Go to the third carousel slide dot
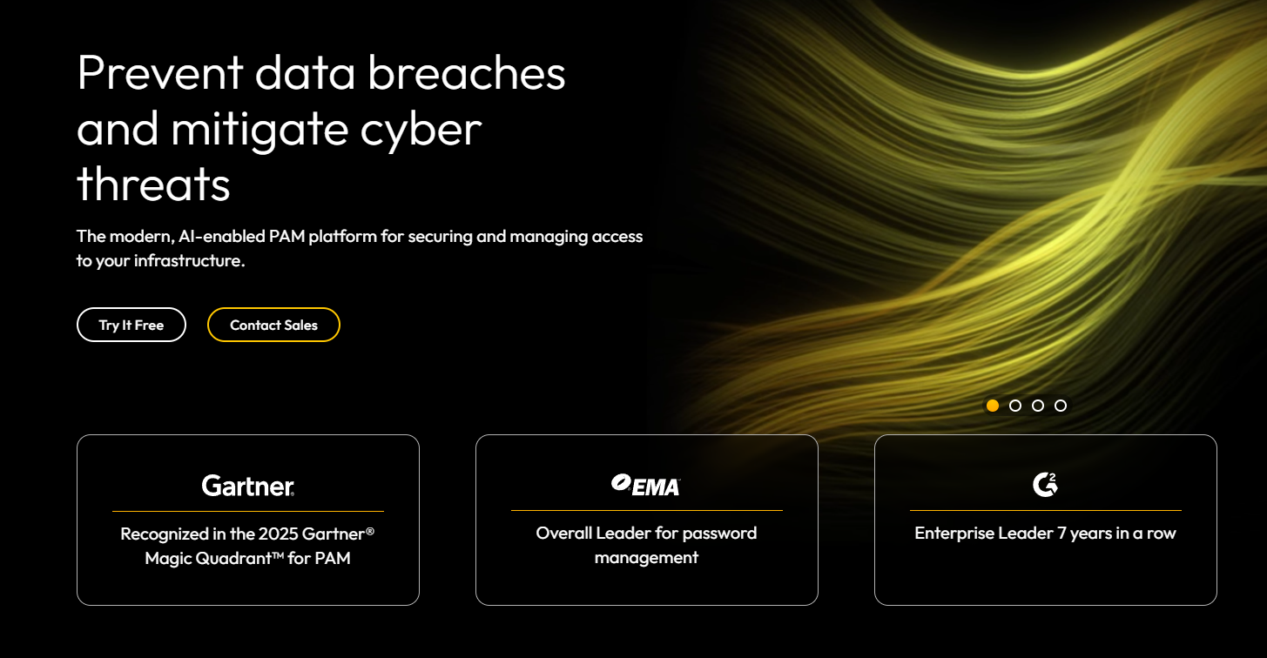The height and width of the screenshot is (658, 1267). 1038,406
